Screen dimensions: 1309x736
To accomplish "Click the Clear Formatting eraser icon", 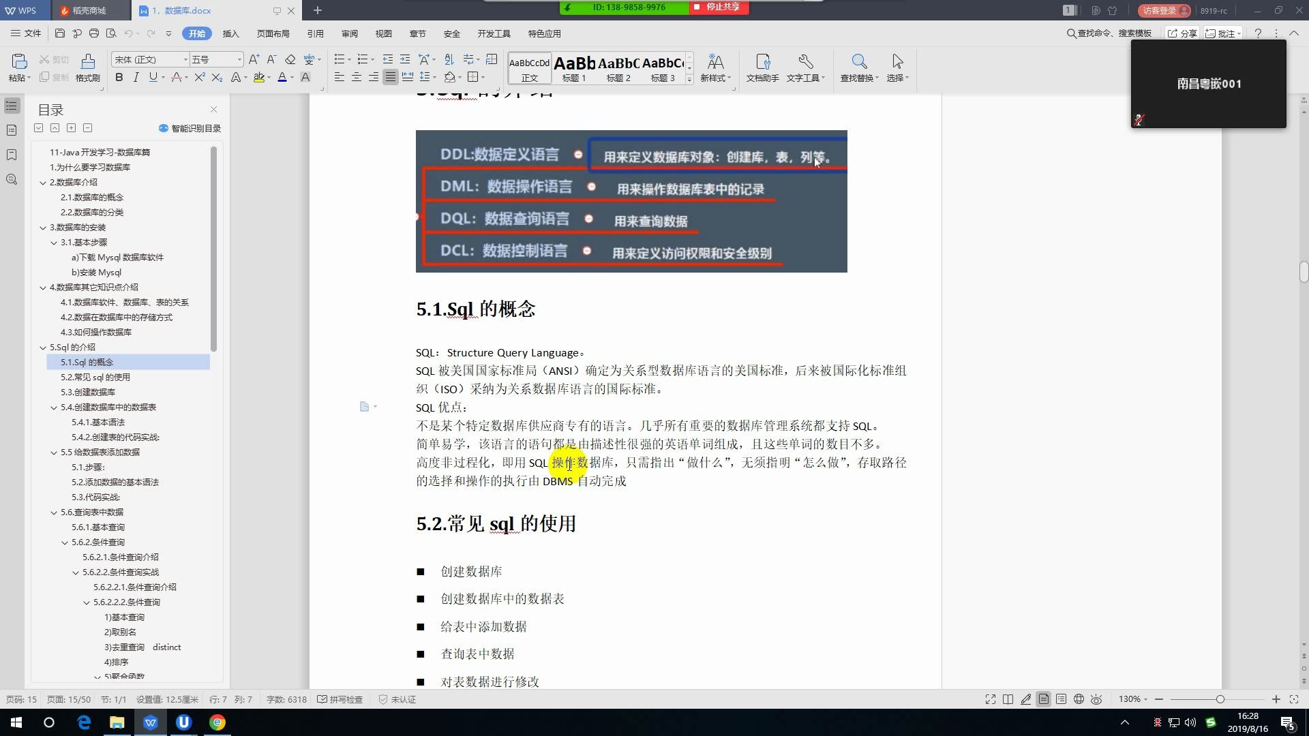I will coord(290,59).
